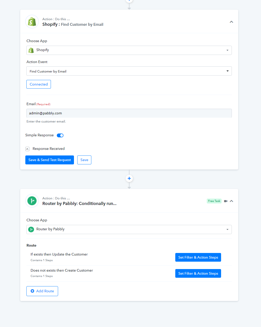
Task: Click the 'Route' section heading
Action: pos(31,245)
